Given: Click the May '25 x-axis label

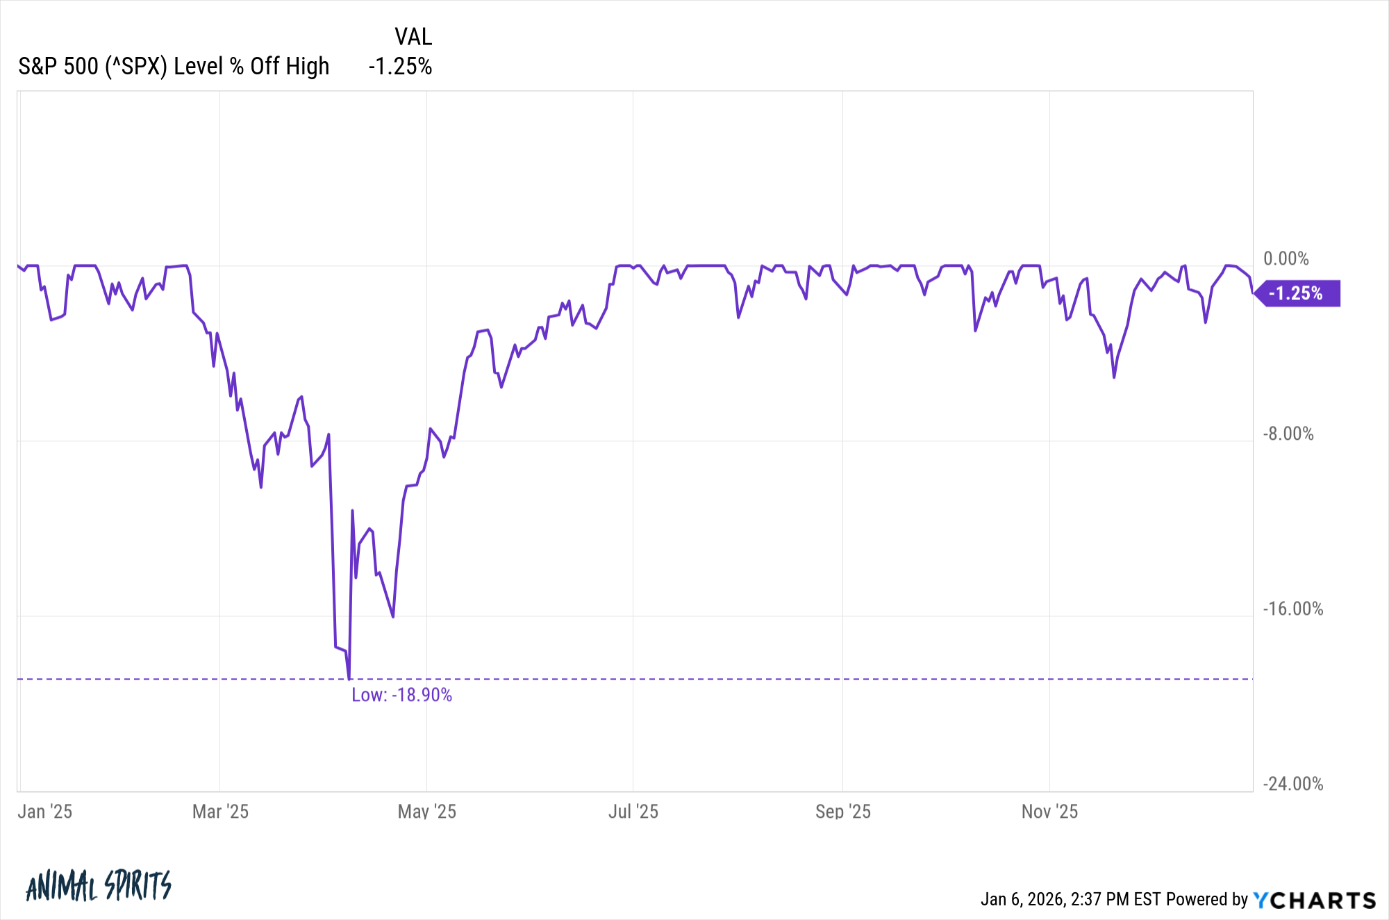Looking at the screenshot, I should (426, 812).
